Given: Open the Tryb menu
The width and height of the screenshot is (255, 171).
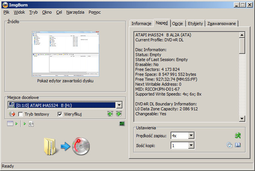Looking at the screenshot, I should coord(33,12).
